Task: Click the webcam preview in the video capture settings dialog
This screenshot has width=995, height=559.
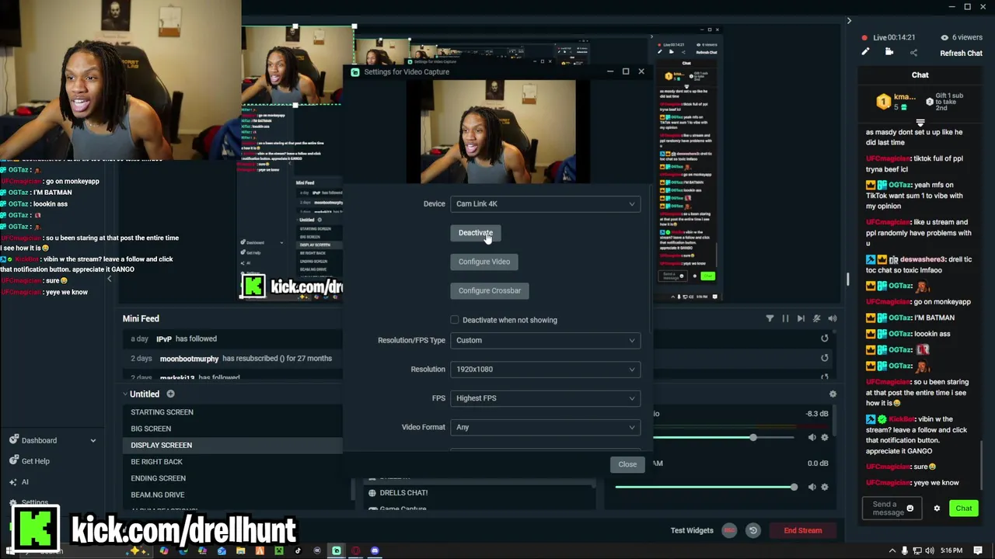Action: point(498,131)
